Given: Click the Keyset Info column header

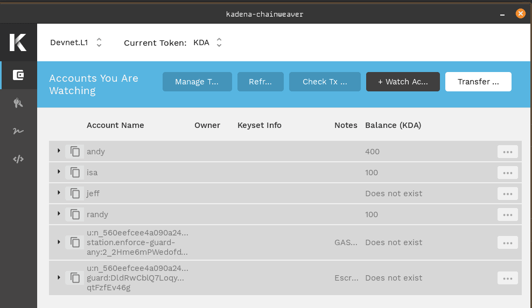Looking at the screenshot, I should coord(260,125).
